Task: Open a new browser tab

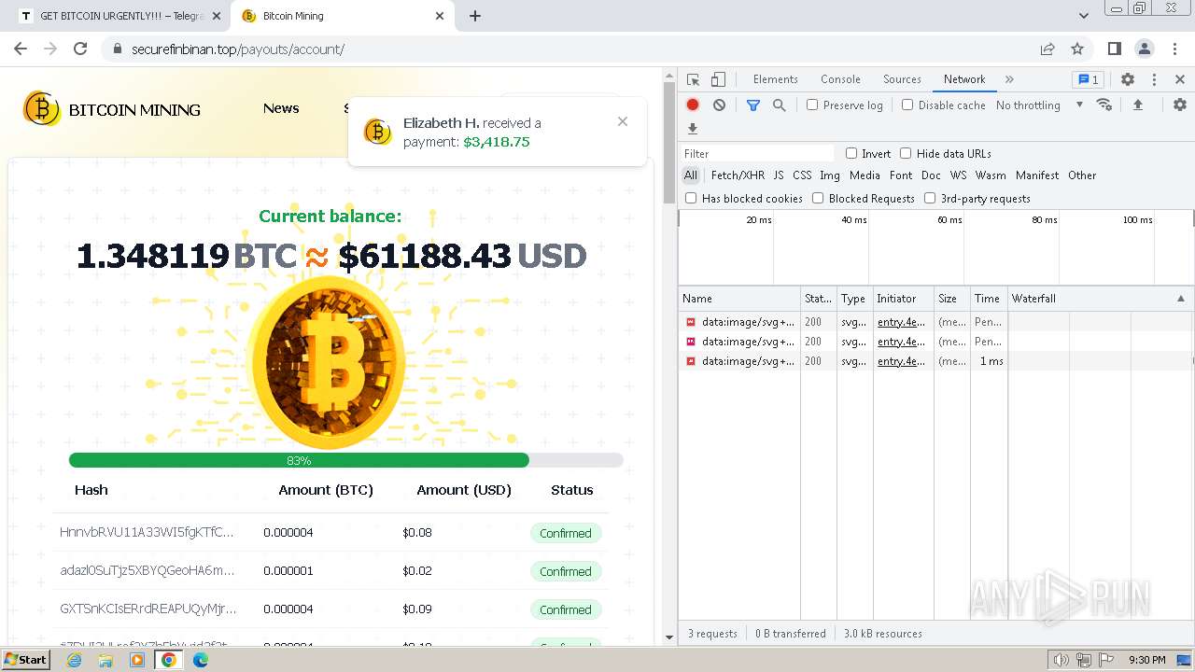Action: (x=475, y=16)
